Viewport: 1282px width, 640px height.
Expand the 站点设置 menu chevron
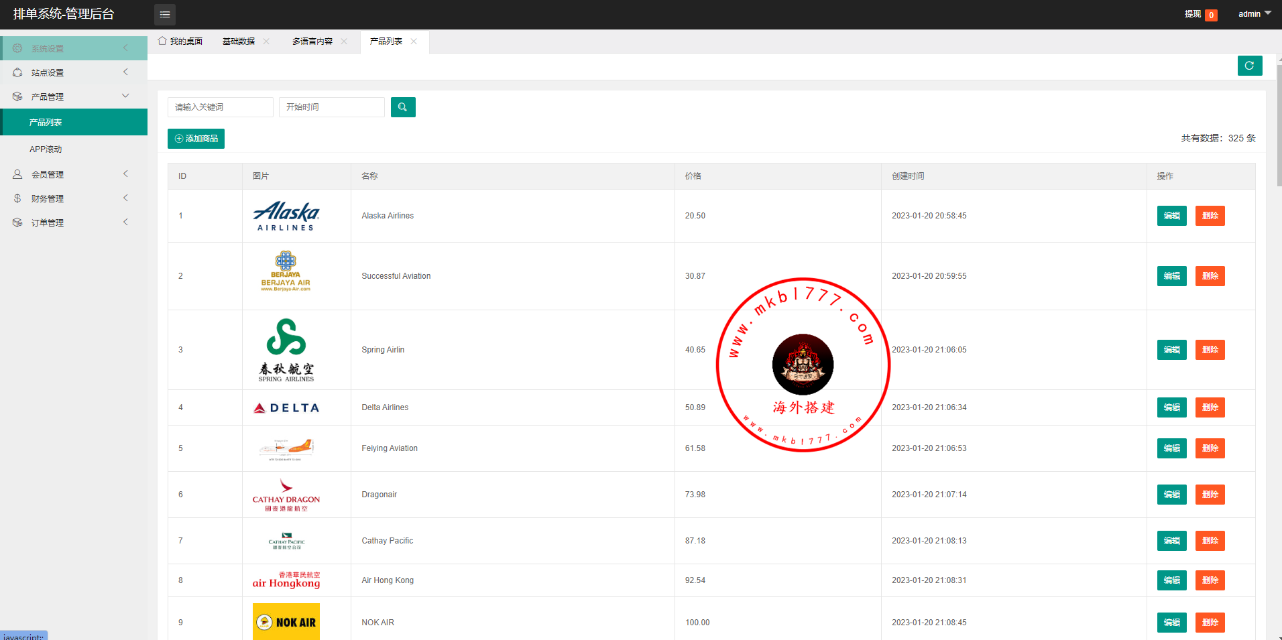(x=125, y=72)
